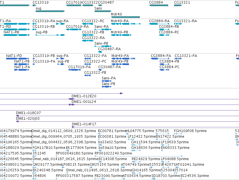The height and width of the screenshot is (180, 239).
Task: Select the CG13319-RB transcript label
Action: (44, 27)
